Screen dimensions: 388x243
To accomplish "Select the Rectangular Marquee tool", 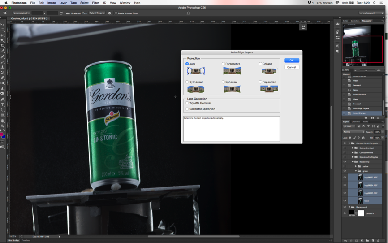I will 3,30.
